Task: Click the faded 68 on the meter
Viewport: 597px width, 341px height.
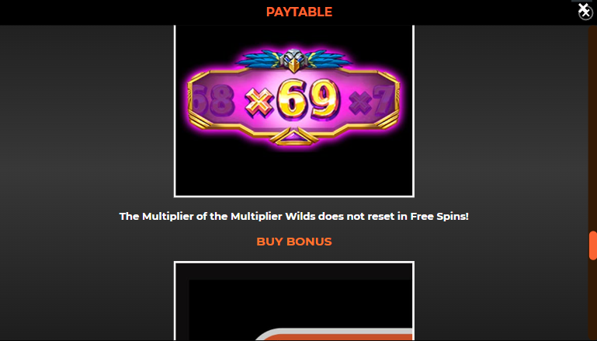Action: click(x=213, y=100)
